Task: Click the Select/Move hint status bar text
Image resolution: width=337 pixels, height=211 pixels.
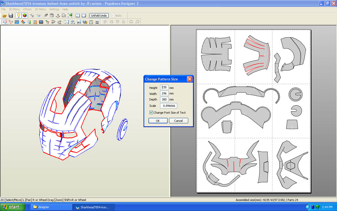Action: pos(43,200)
